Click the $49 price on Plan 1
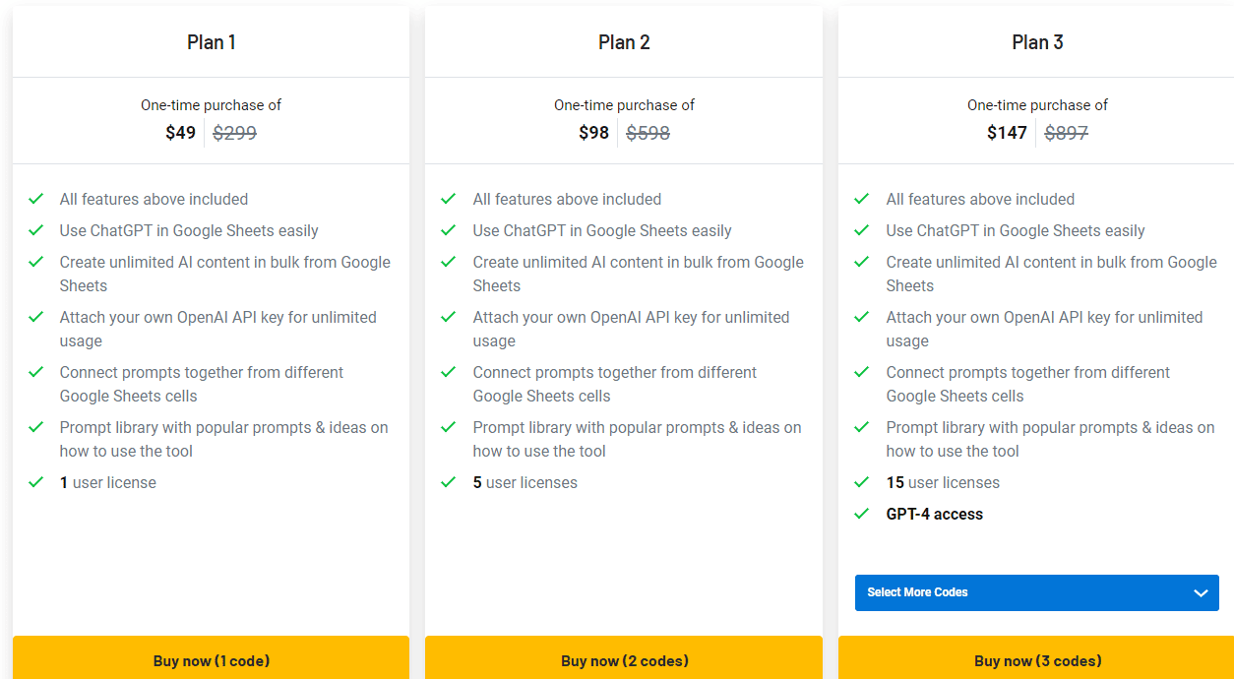The width and height of the screenshot is (1234, 679). (x=180, y=132)
